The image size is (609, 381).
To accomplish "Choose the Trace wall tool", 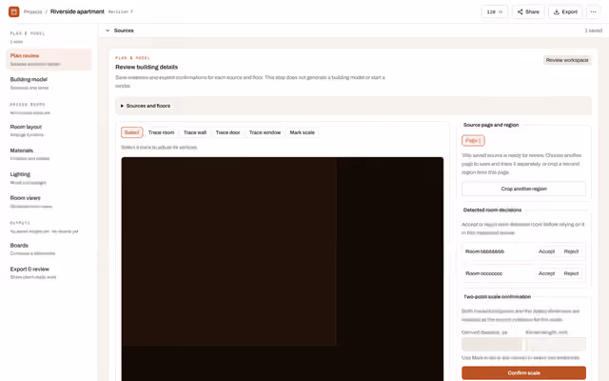I will pos(195,132).
